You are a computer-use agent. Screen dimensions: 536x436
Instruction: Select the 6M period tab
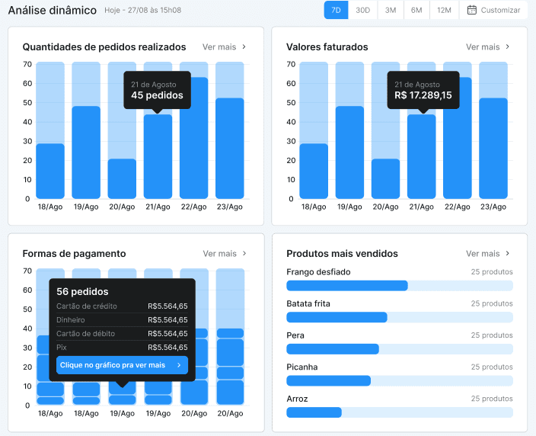coord(416,11)
